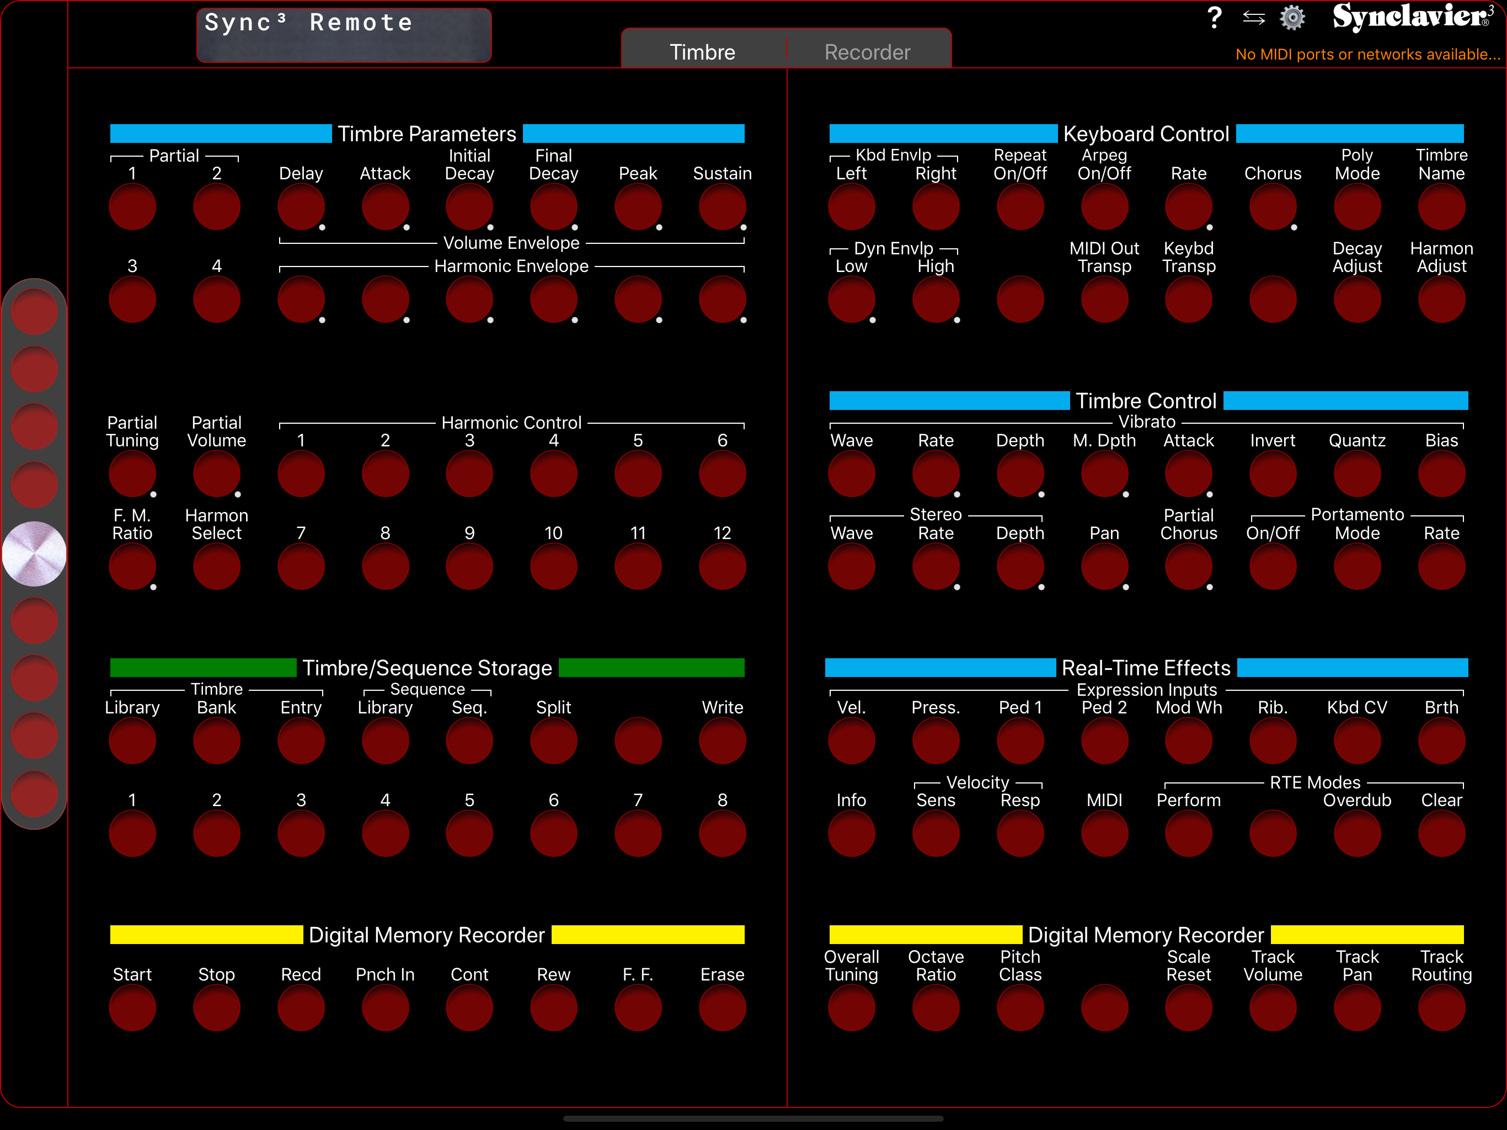The image size is (1507, 1130).
Task: Select Harmonic Control 12 button
Action: tap(723, 567)
